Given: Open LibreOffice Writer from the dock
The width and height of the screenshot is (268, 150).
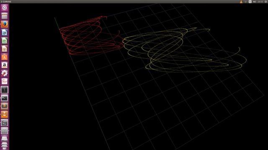Looking at the screenshot, I should [5, 32].
